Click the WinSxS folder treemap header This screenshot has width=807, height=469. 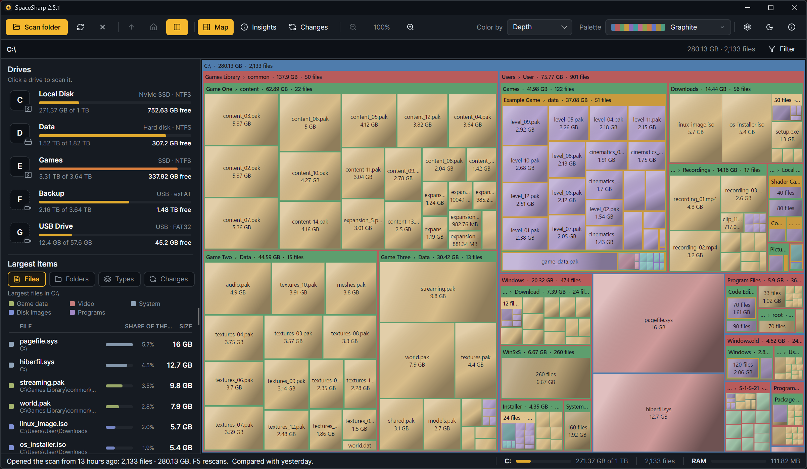tap(545, 352)
